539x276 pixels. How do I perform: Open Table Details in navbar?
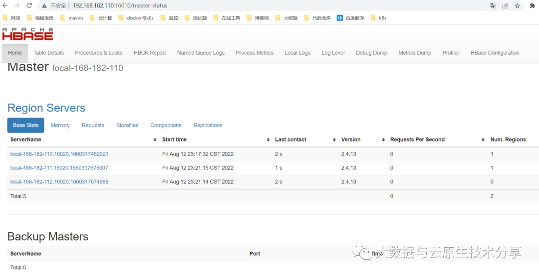point(48,53)
